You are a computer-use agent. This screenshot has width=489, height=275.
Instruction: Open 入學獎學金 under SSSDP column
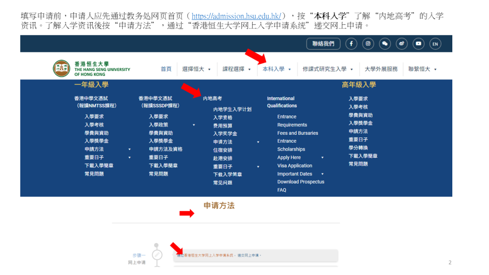[161, 141]
